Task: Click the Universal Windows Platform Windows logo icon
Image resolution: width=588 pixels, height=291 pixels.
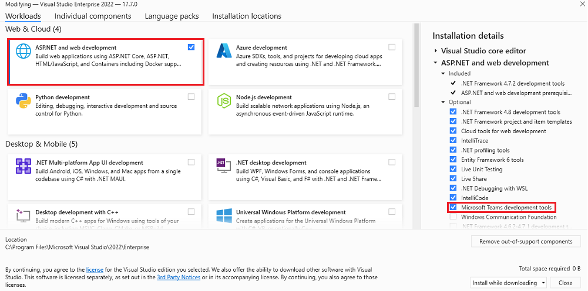Action: [x=224, y=216]
